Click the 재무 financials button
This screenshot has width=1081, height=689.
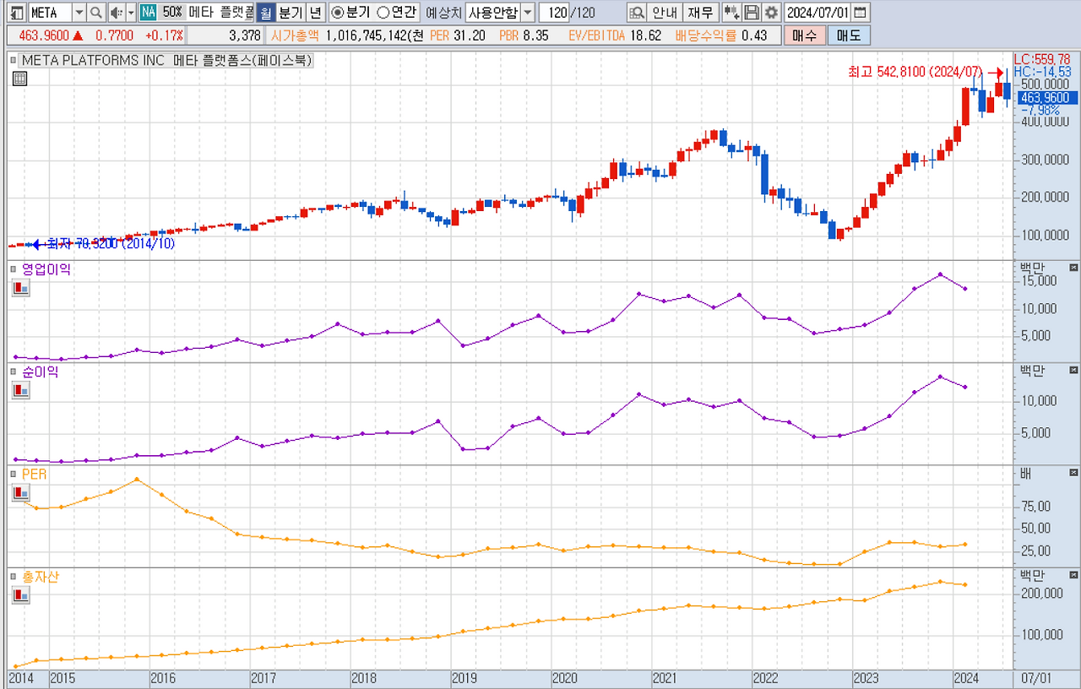click(x=700, y=13)
